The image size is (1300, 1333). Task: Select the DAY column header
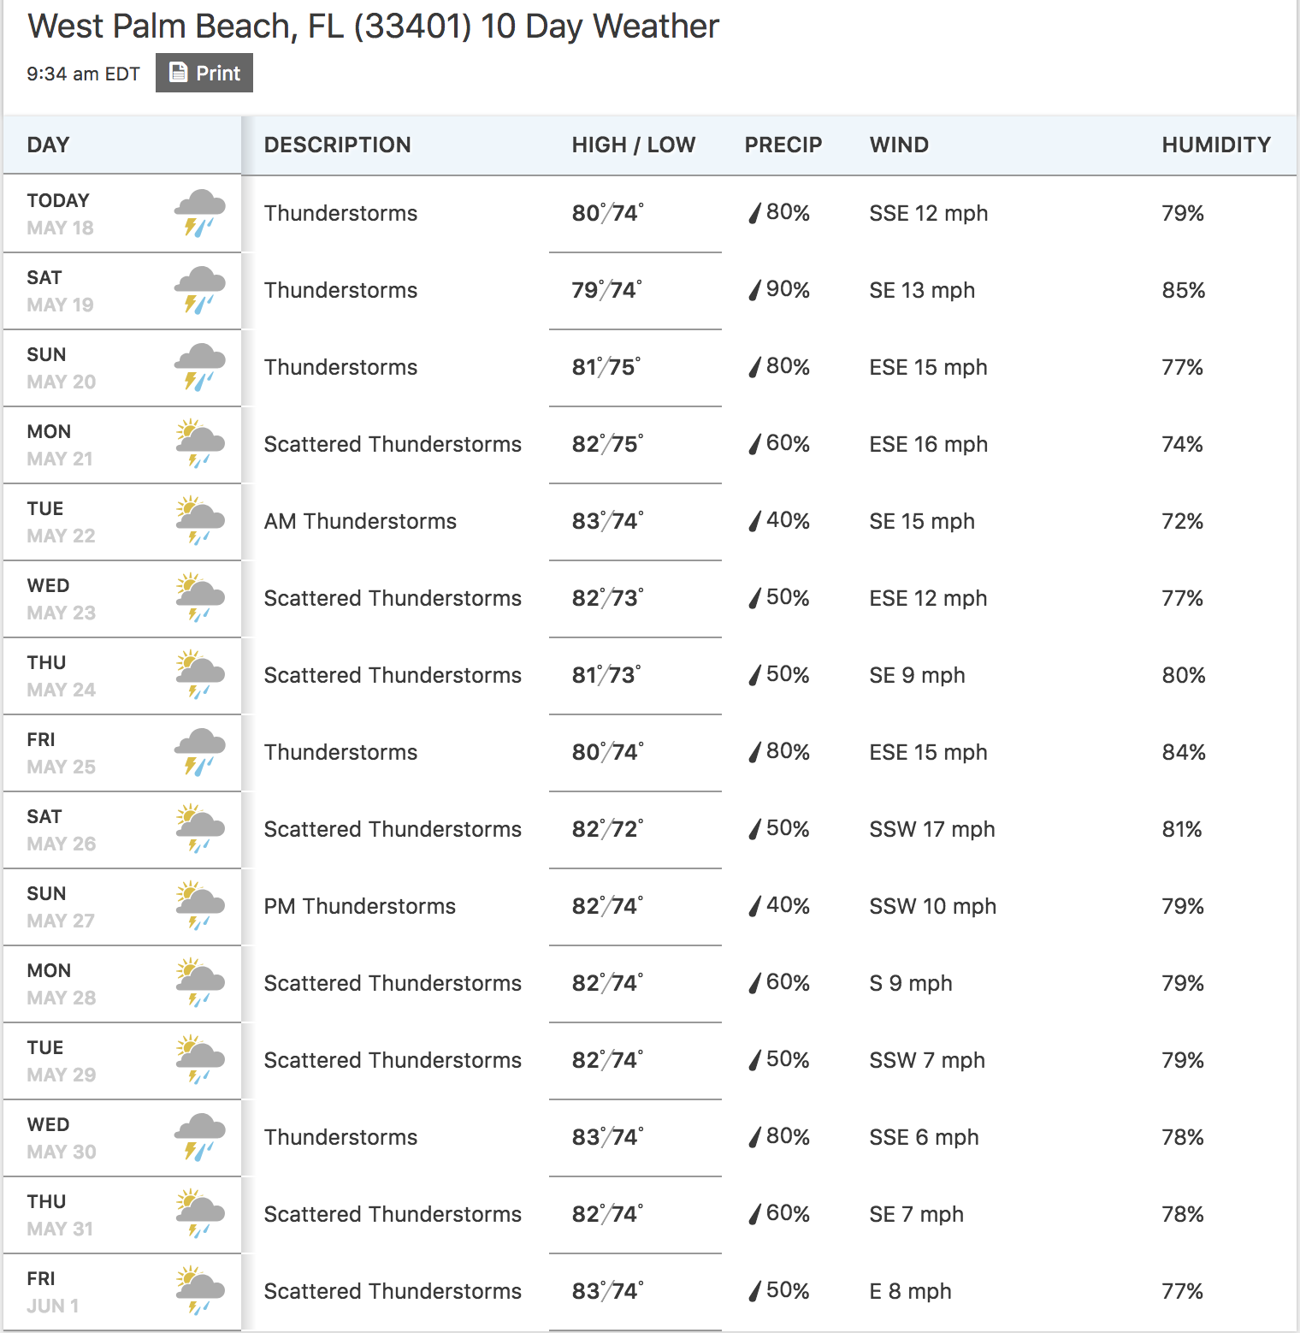pyautogui.click(x=48, y=145)
